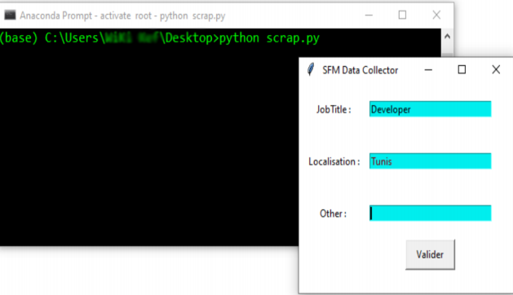Screen dimensions: 513x295
Task: Close the Anaconda Prompt window
Action: 436,15
